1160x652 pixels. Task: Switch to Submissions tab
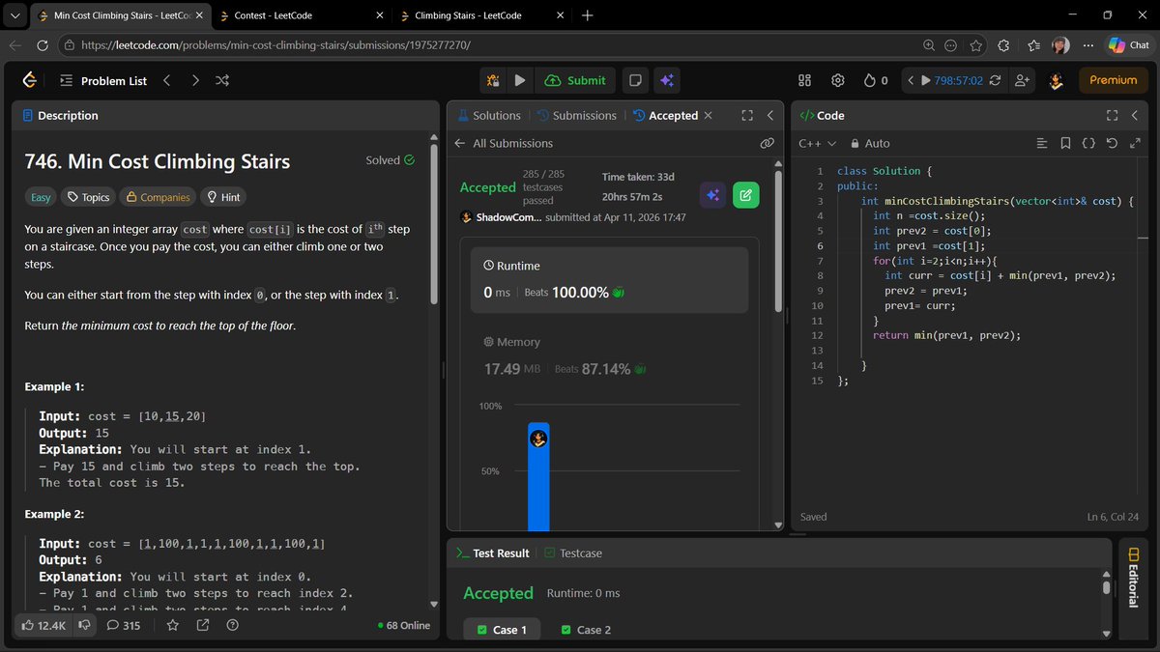tap(576, 115)
